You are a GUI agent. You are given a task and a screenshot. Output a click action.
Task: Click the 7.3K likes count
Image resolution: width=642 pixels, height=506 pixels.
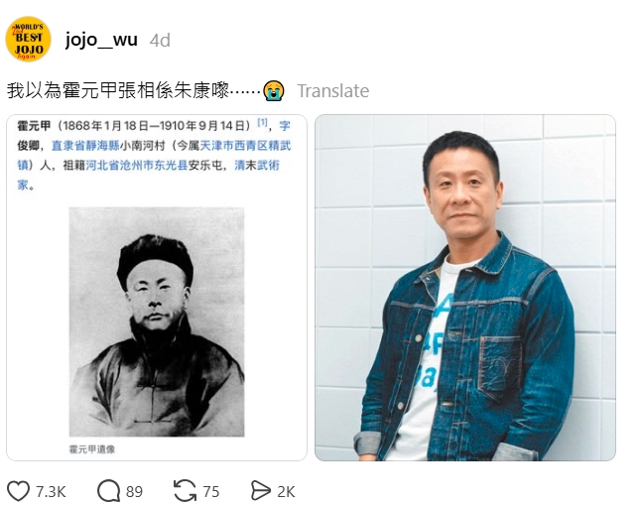pos(51,492)
